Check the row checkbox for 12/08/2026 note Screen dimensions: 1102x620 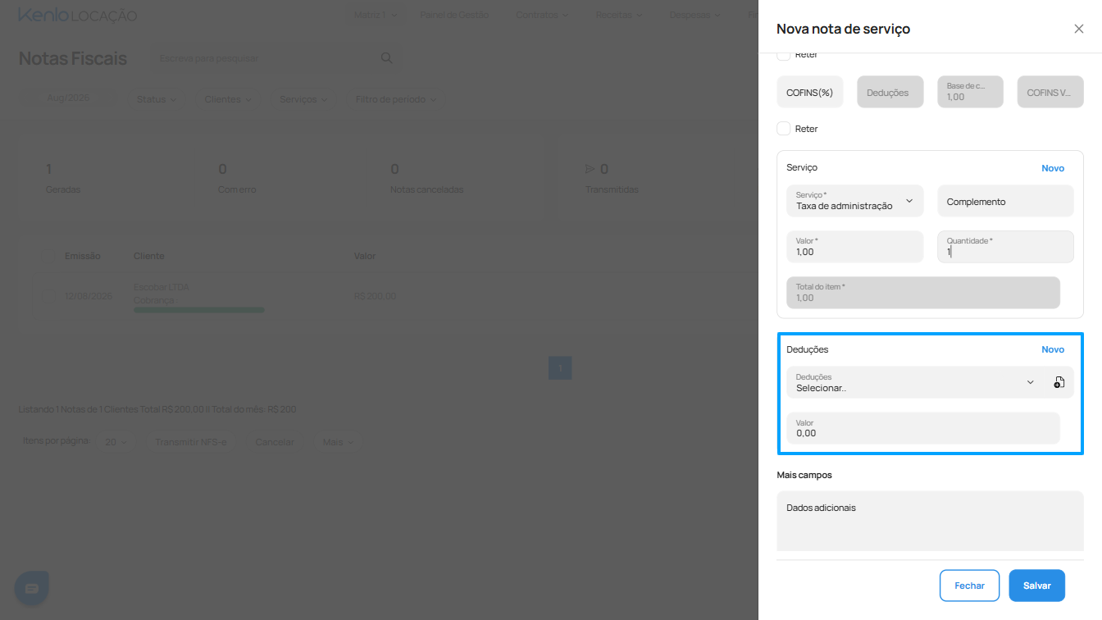(x=48, y=296)
